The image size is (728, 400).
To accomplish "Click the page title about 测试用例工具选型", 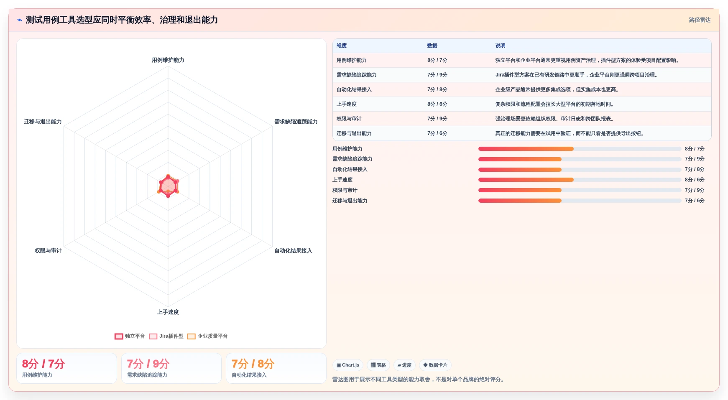I will tap(122, 20).
